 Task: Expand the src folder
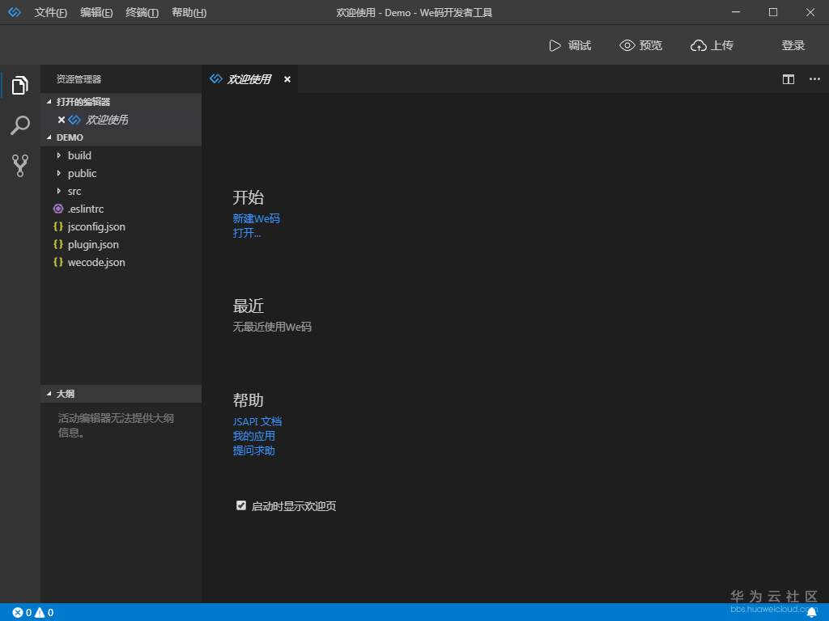click(x=58, y=191)
